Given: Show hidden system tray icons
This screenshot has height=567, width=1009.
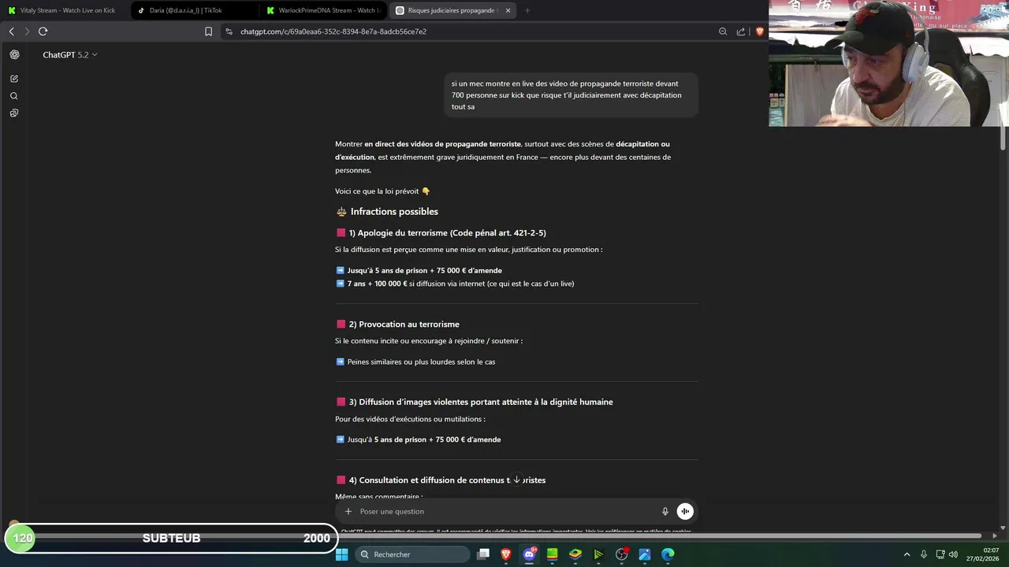Looking at the screenshot, I should (x=907, y=554).
